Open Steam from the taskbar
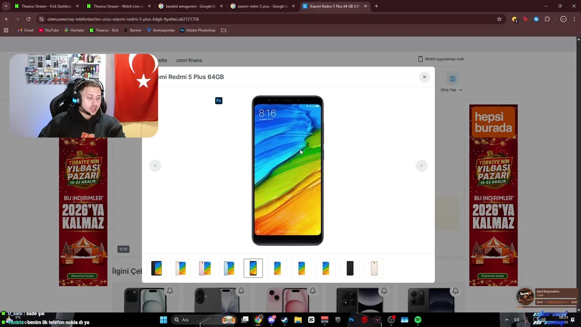581x327 pixels. [x=285, y=320]
